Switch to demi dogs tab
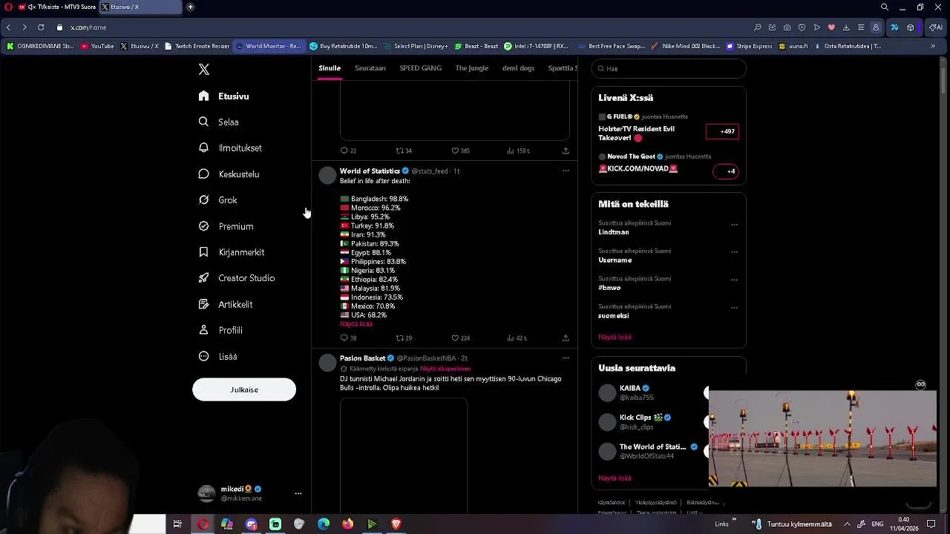The width and height of the screenshot is (950, 534). [x=519, y=68]
